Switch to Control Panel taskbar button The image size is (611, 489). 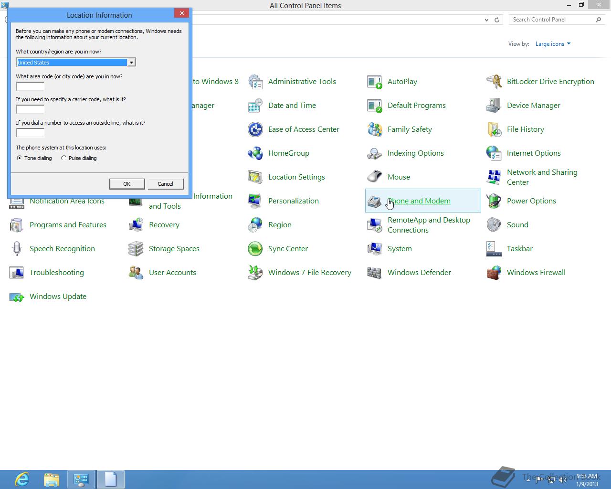(81, 479)
